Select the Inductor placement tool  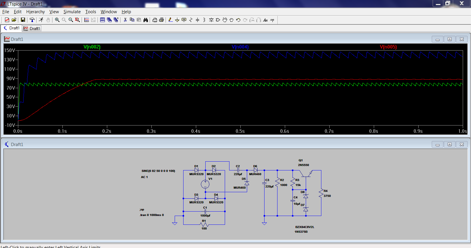[204, 20]
